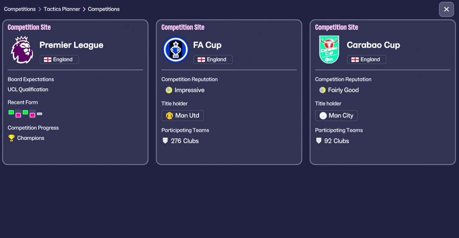
Task: Open England nation under Premier League
Action: (59, 59)
